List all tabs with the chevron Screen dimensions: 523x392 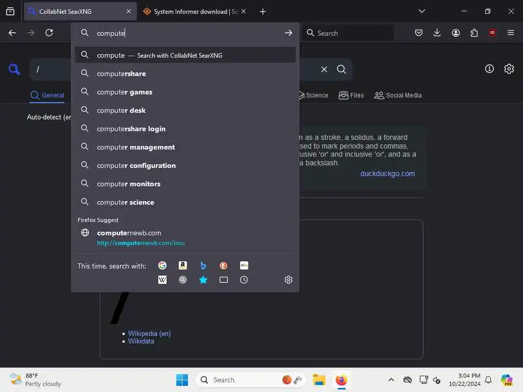421,11
